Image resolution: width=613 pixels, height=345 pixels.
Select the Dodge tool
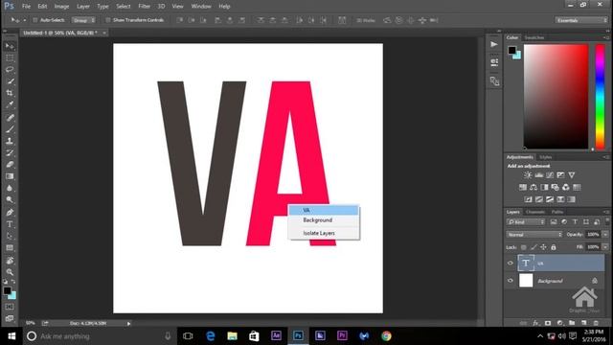pos(10,200)
